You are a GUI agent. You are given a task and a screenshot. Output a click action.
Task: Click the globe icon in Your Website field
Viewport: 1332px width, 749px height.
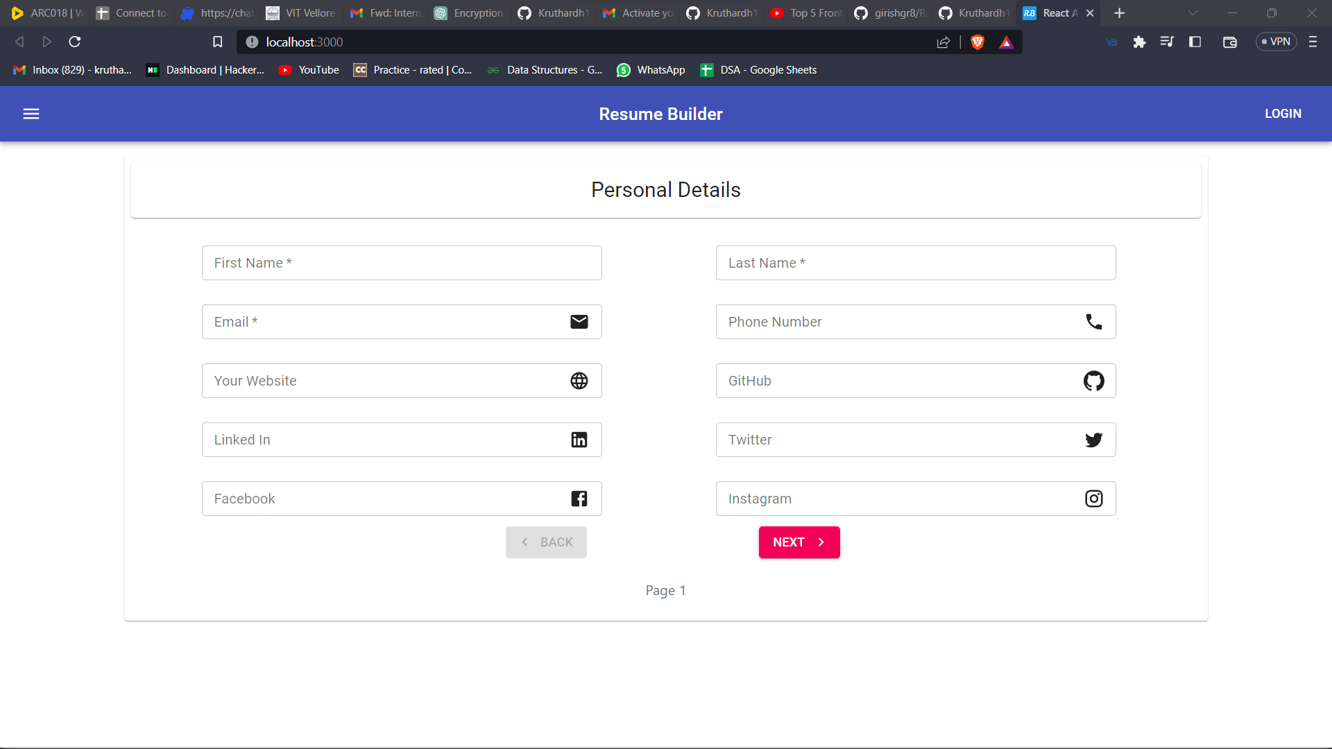[579, 380]
